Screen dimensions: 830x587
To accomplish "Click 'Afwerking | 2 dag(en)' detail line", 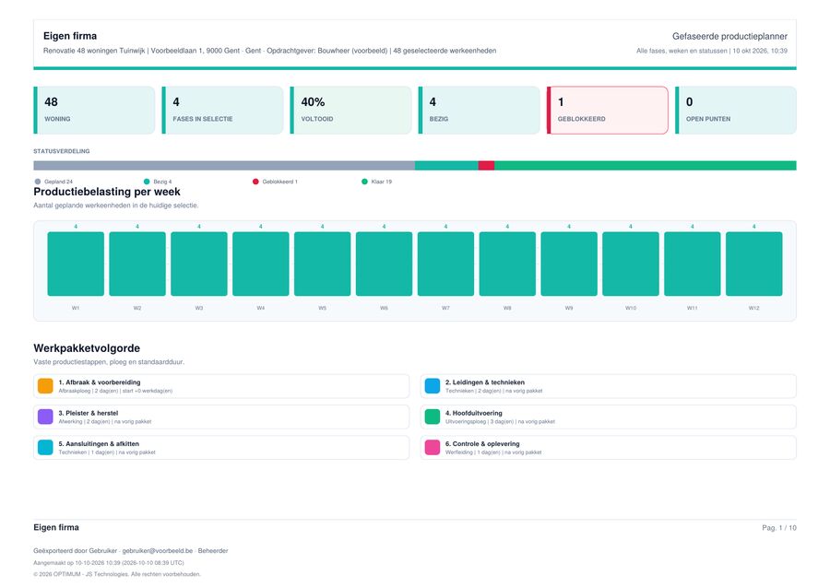I will [x=105, y=421].
